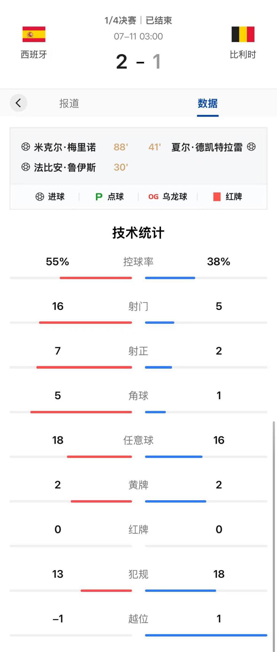
Task: Click goal icon beside 法比安·鲁伊斯
Action: [25, 167]
